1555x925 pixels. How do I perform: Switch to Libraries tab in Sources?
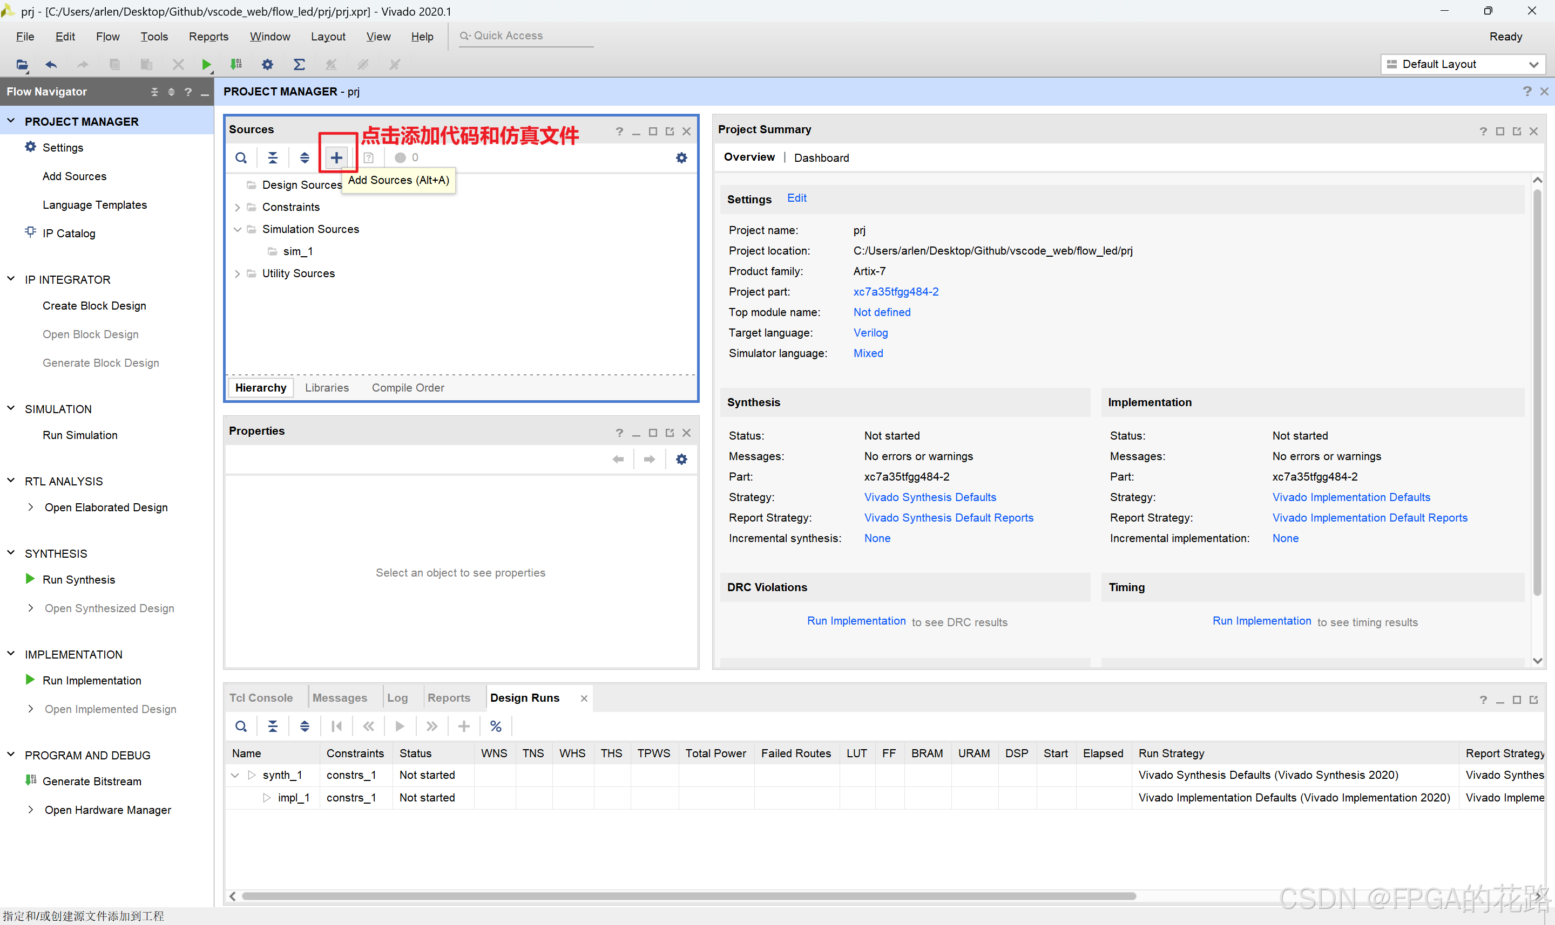pyautogui.click(x=327, y=388)
